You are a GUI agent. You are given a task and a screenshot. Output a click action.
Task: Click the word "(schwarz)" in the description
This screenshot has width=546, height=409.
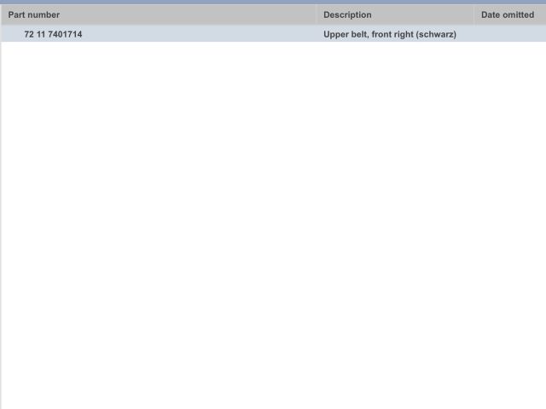click(x=436, y=34)
